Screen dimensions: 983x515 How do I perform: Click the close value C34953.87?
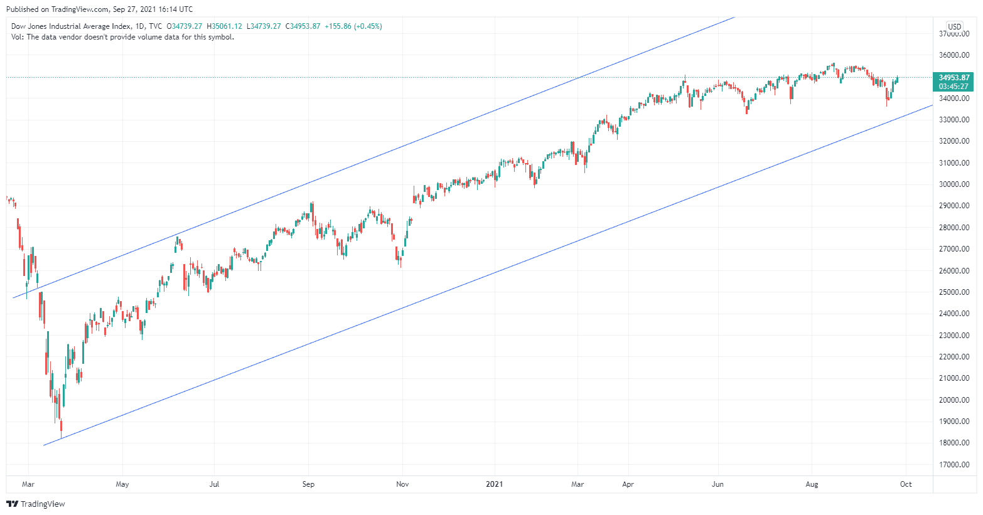point(303,26)
